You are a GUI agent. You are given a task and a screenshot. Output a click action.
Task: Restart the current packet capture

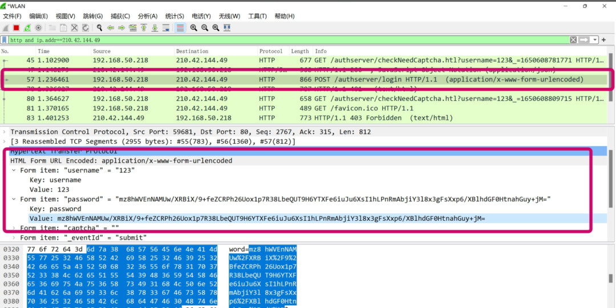click(27, 27)
